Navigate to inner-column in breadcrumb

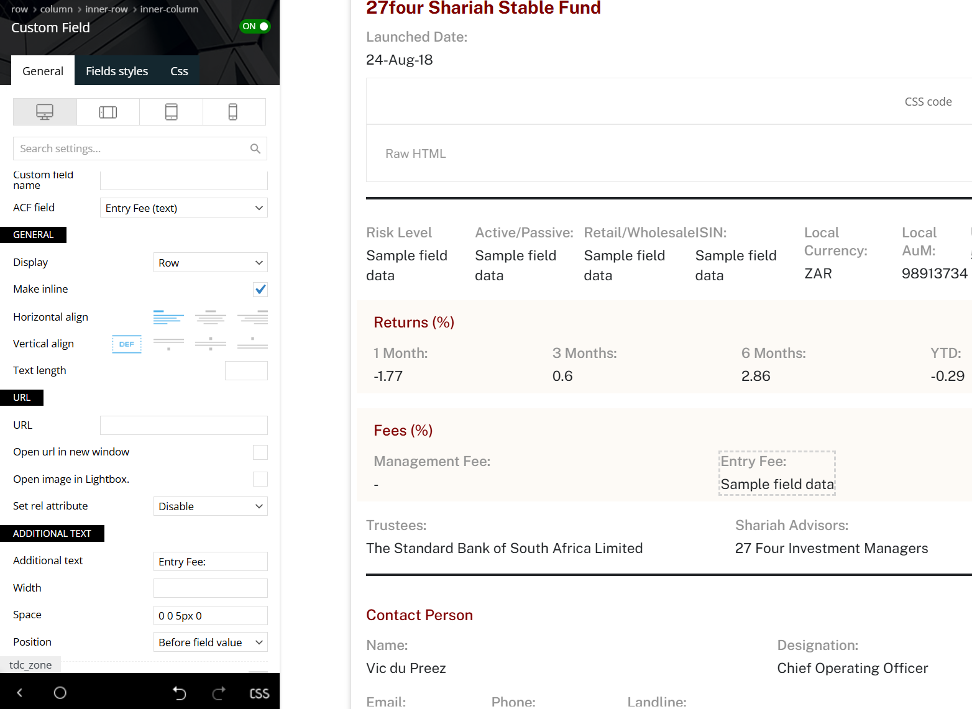tap(169, 9)
